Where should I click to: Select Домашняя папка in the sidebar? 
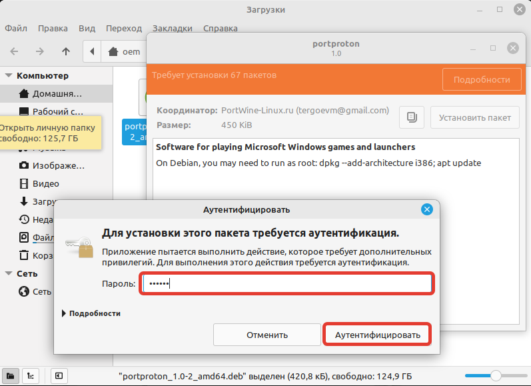point(56,93)
